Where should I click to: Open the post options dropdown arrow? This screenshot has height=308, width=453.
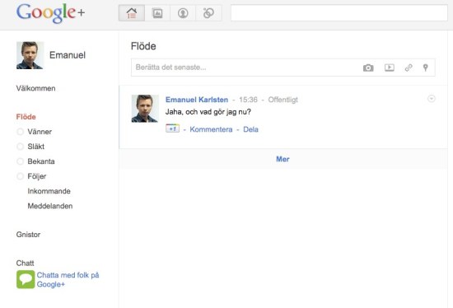pyautogui.click(x=432, y=99)
